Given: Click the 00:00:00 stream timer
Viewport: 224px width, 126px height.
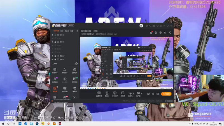Looking at the screenshot, I should click(170, 101).
